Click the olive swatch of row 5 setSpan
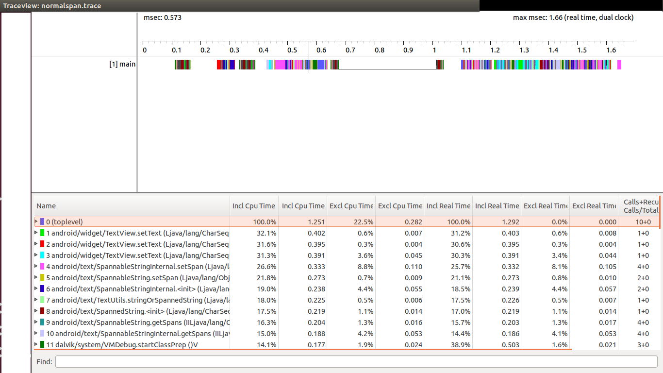Image resolution: width=663 pixels, height=373 pixels. point(42,278)
